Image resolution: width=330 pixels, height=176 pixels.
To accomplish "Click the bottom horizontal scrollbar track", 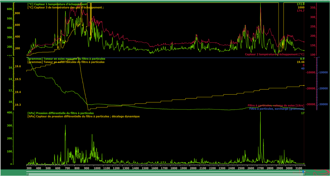I will click(165, 174).
